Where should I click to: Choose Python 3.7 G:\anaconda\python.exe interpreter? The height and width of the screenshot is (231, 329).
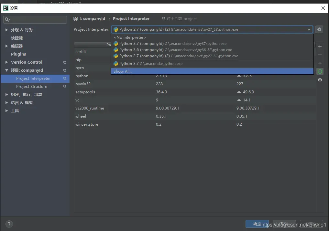coord(212,64)
